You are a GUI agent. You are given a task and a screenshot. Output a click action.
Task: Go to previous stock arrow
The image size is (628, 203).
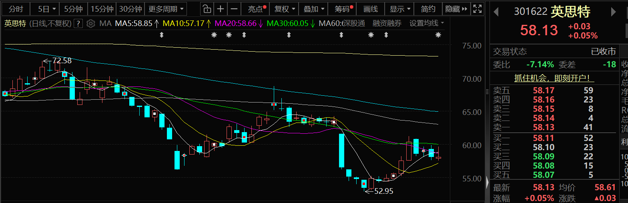496,12
